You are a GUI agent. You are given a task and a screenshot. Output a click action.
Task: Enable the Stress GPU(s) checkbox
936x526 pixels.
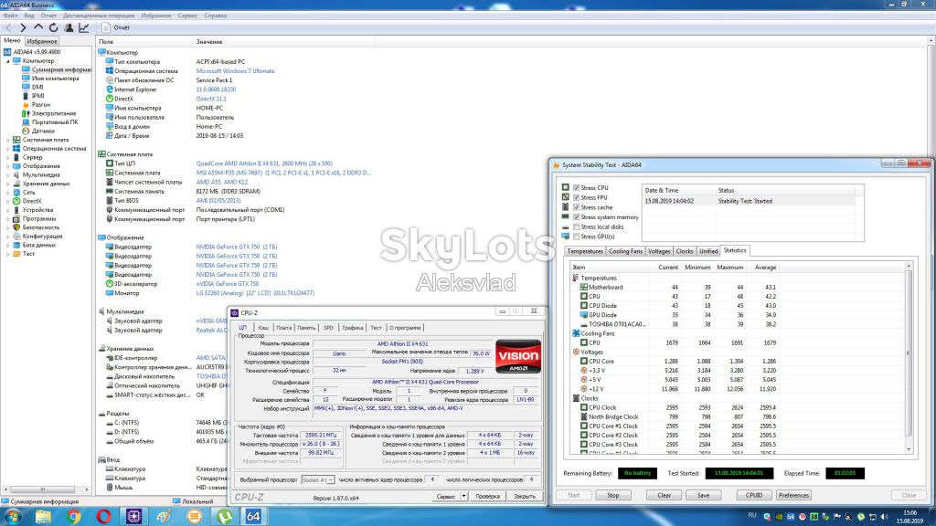[x=576, y=237]
